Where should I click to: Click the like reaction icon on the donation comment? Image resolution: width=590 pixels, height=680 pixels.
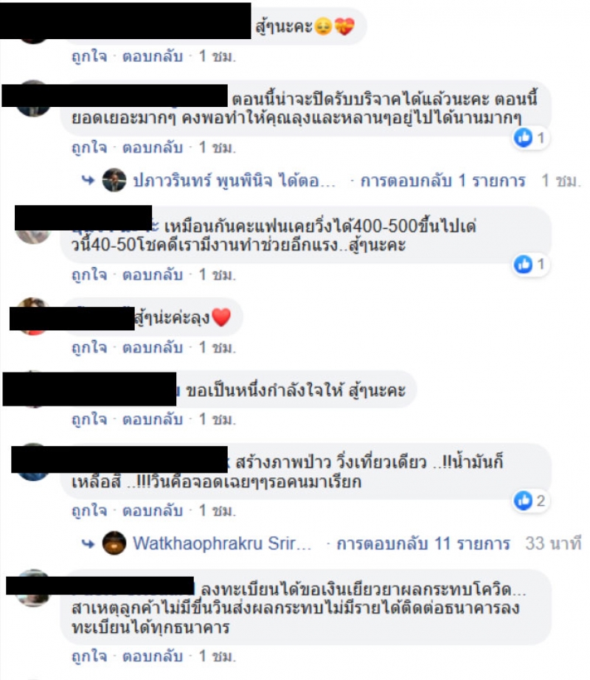pos(523,138)
